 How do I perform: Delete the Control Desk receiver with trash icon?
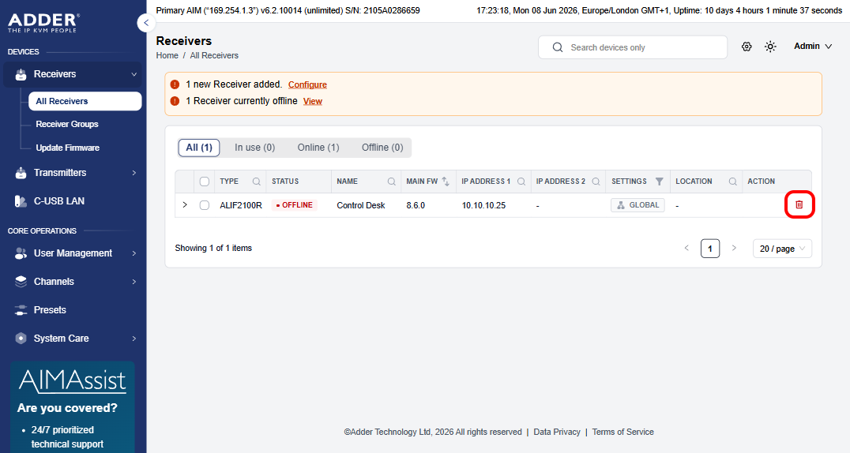click(799, 205)
